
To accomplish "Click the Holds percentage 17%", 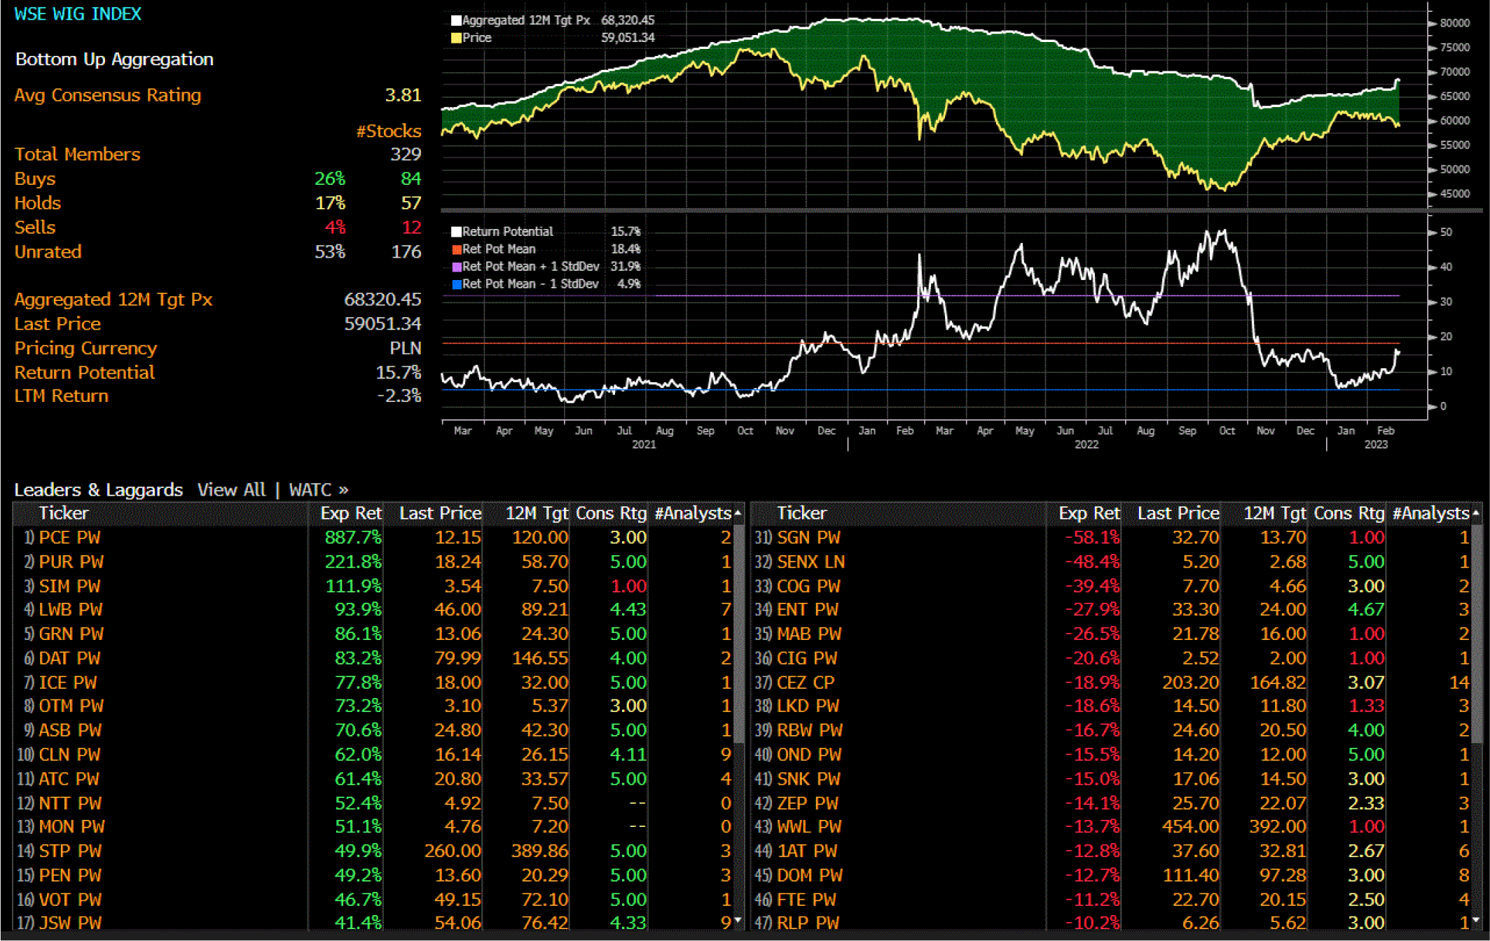I will [x=330, y=204].
